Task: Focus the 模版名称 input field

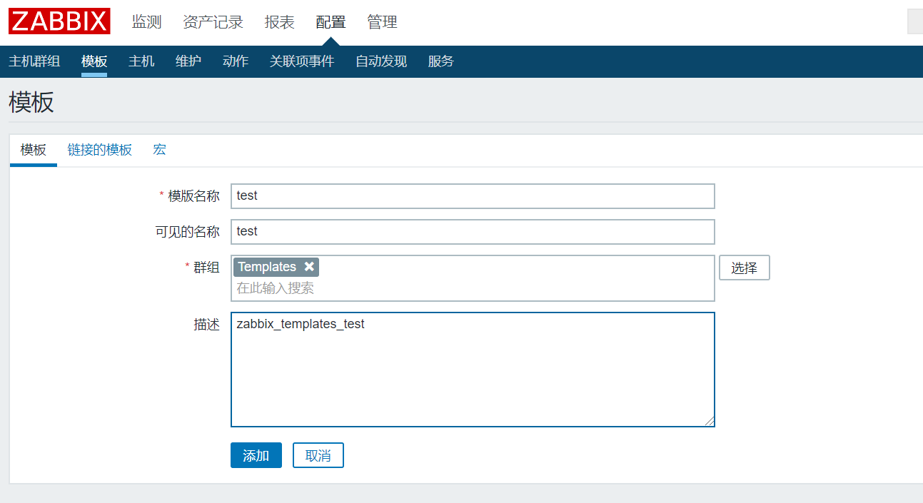Action: [473, 196]
